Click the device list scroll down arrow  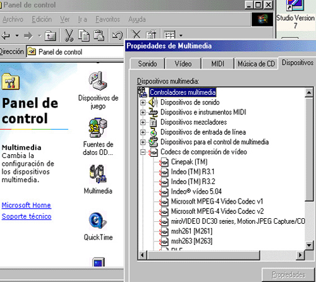[309, 245]
